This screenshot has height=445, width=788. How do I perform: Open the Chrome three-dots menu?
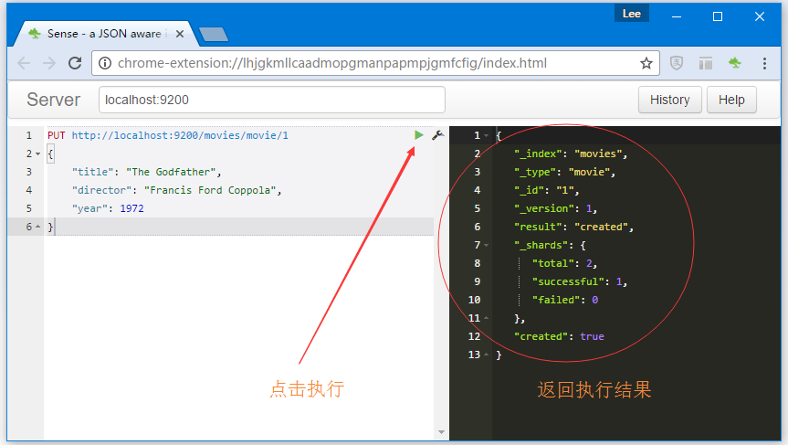tap(765, 63)
